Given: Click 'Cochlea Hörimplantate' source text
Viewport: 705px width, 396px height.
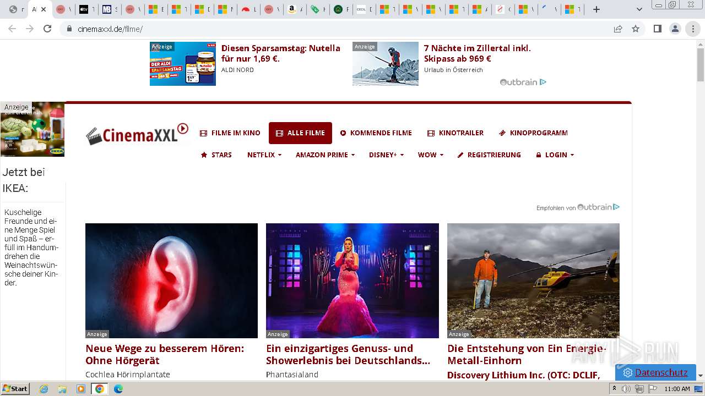Looking at the screenshot, I should pos(128,375).
